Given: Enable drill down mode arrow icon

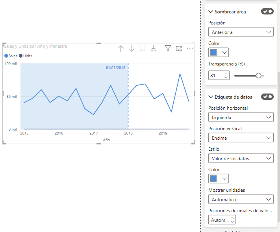Looking at the screenshot, I should pos(132,49).
